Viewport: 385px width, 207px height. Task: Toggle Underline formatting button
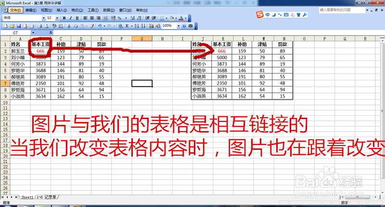77,18
